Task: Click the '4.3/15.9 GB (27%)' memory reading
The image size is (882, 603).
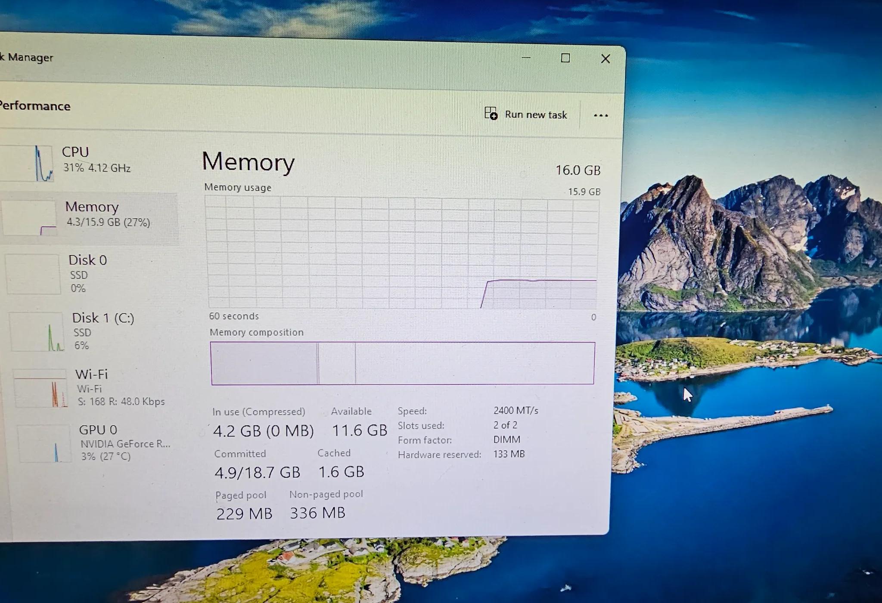Action: point(109,223)
